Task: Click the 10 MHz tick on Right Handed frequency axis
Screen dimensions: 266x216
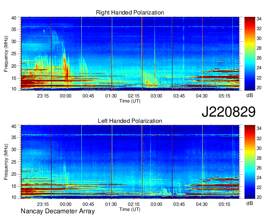Action: point(14,89)
